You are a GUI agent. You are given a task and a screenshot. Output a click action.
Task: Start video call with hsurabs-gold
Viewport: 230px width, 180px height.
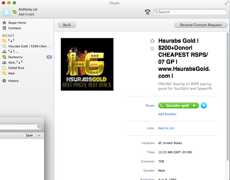tap(195, 105)
